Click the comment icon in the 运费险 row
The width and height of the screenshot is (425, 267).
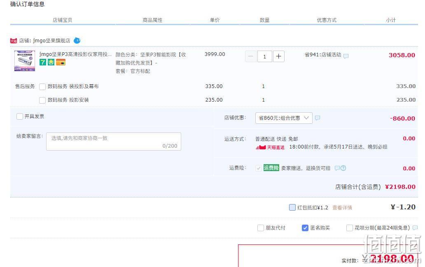337,168
